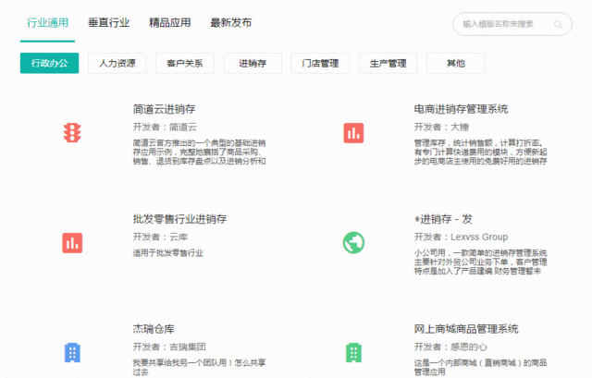Image resolution: width=592 pixels, height=378 pixels.
Task: Click developer text 开发者：大锤
Action: pyautogui.click(x=441, y=128)
